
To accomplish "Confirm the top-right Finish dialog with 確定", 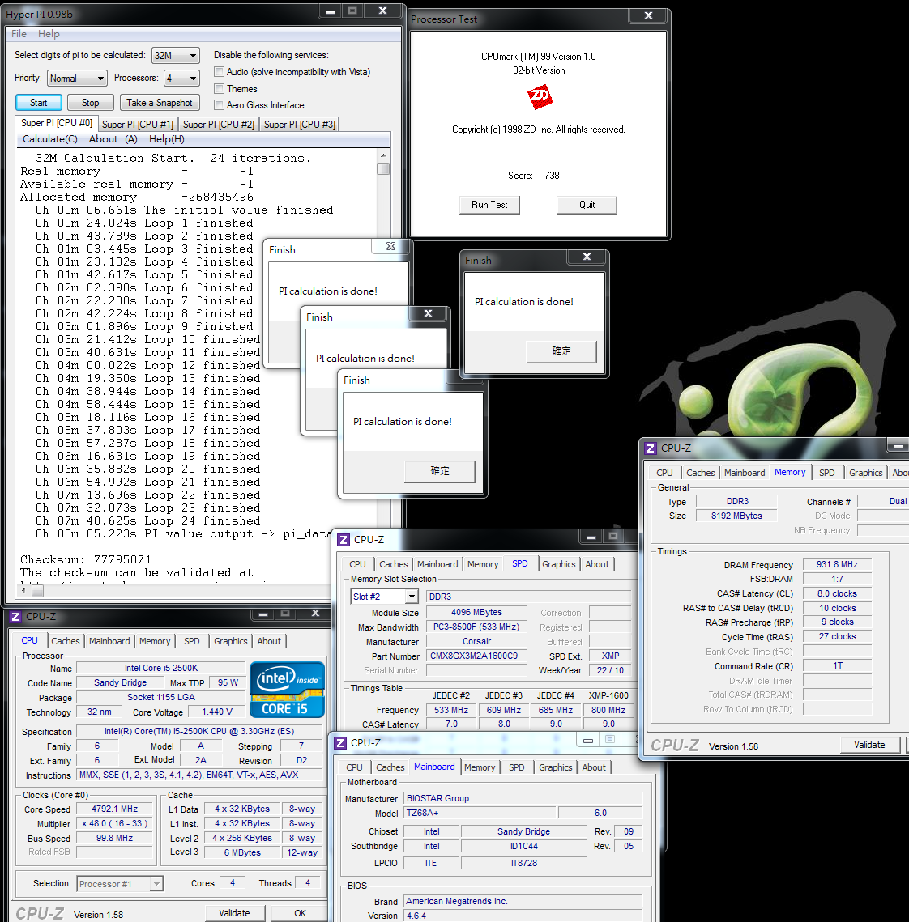I will coord(561,351).
